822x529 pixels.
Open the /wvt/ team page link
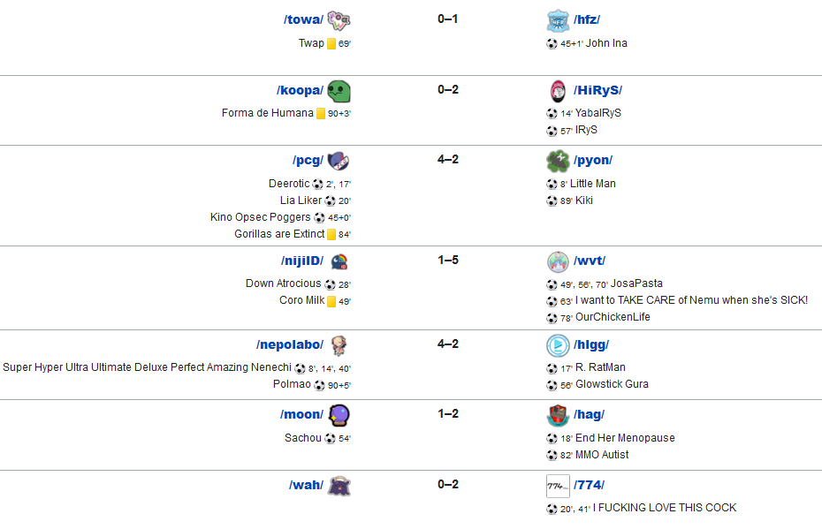pyautogui.click(x=590, y=261)
